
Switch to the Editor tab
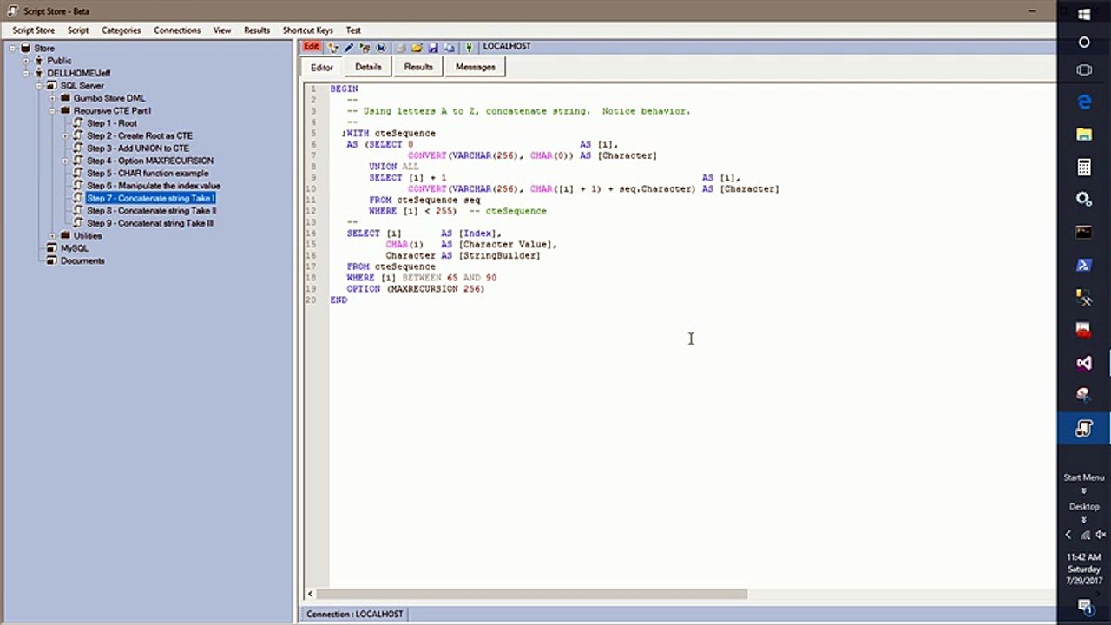(x=322, y=67)
